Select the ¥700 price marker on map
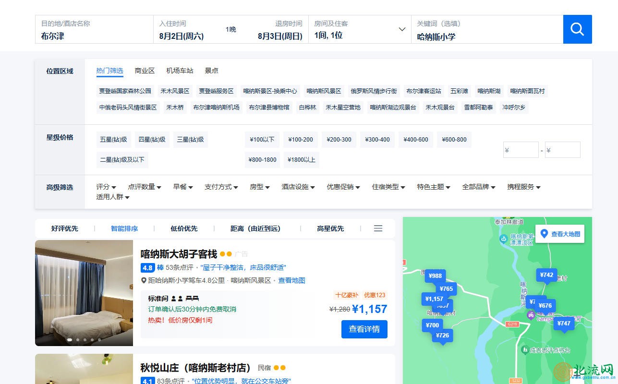Screen dimensions: 618x384 coord(432,325)
